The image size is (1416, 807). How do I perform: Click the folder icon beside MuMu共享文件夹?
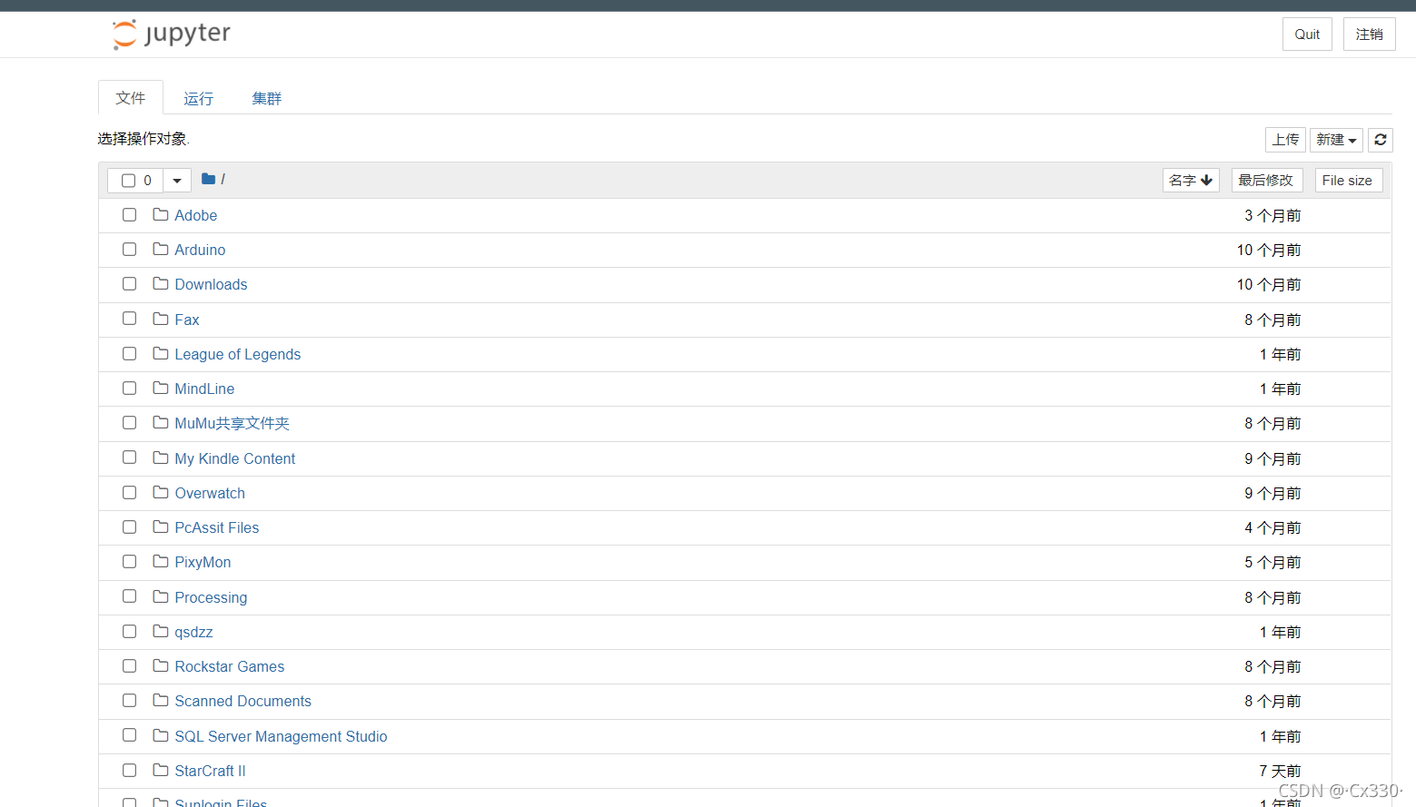161,423
